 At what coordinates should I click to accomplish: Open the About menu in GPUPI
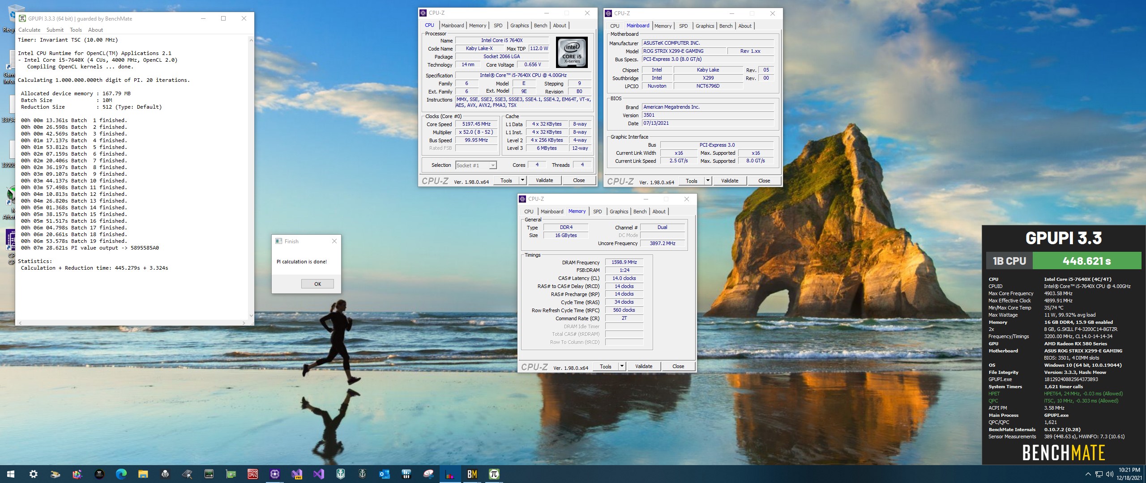click(95, 30)
